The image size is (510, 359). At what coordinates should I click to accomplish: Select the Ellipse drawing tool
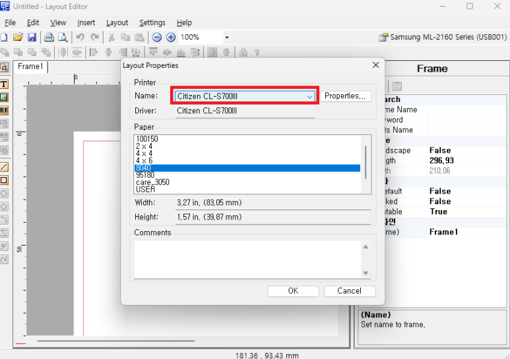coord(4,194)
